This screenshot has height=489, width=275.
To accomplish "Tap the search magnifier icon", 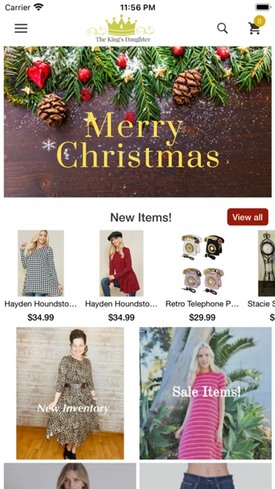I will coord(222,28).
